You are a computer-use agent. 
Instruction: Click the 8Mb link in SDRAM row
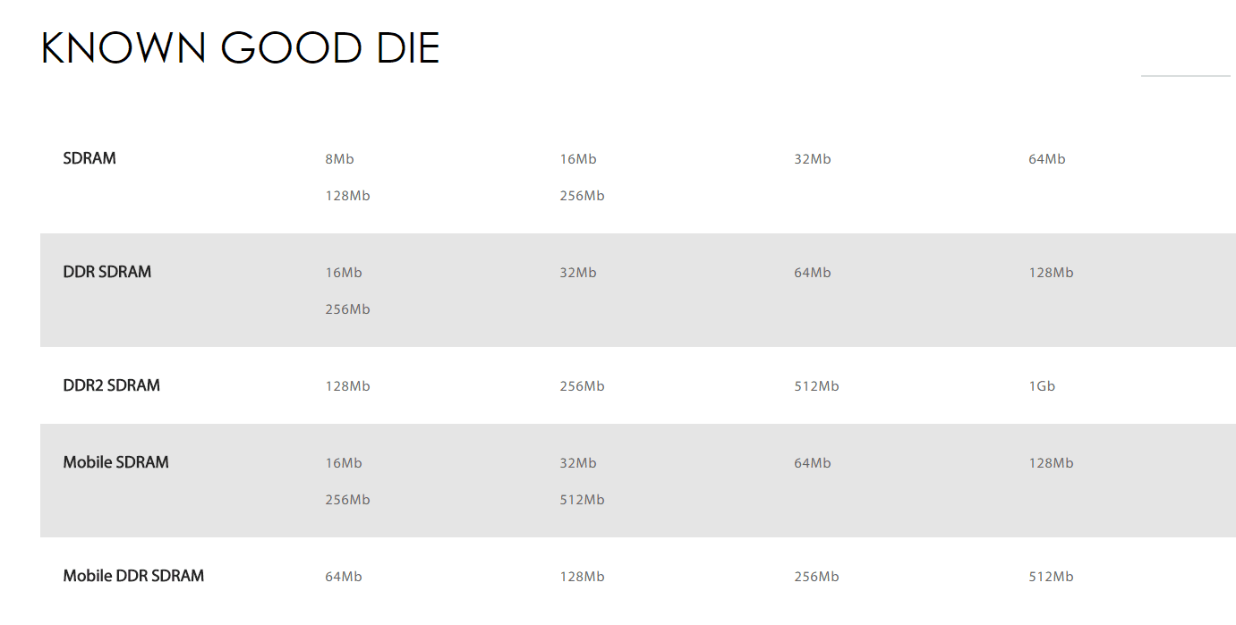click(x=339, y=159)
